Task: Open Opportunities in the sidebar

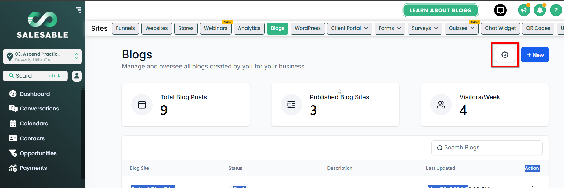Action: pyautogui.click(x=38, y=153)
